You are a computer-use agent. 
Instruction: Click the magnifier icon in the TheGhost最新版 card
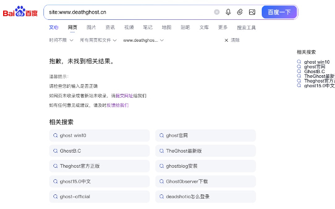[x=162, y=151]
